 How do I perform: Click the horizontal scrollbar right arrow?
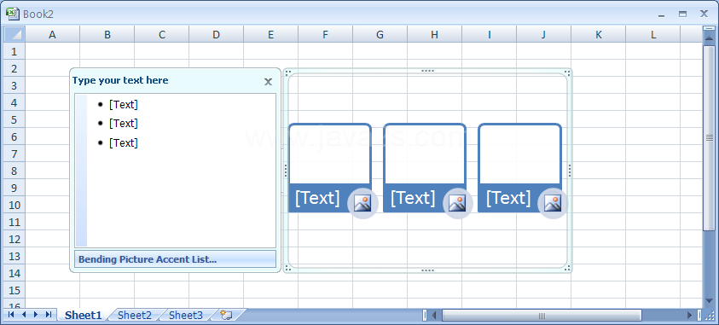(x=690, y=315)
